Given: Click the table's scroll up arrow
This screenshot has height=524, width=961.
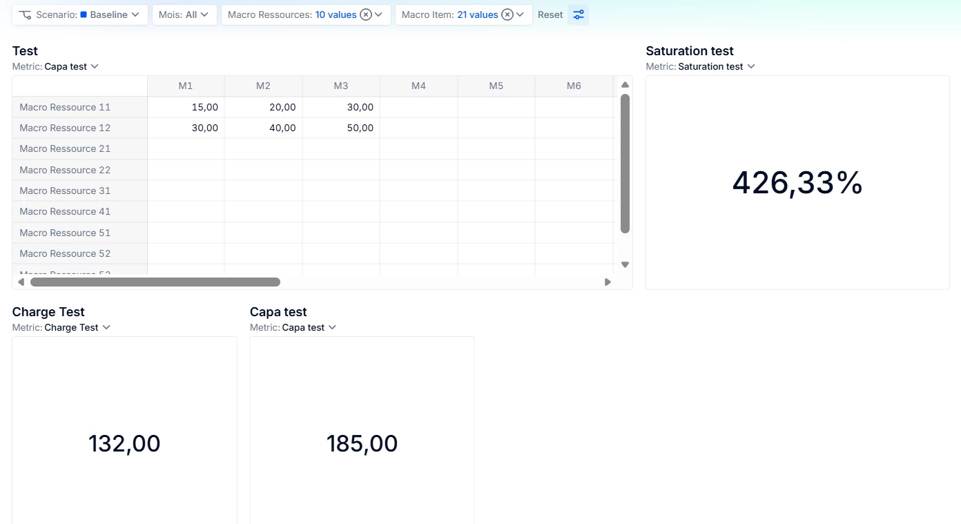Looking at the screenshot, I should [625, 85].
